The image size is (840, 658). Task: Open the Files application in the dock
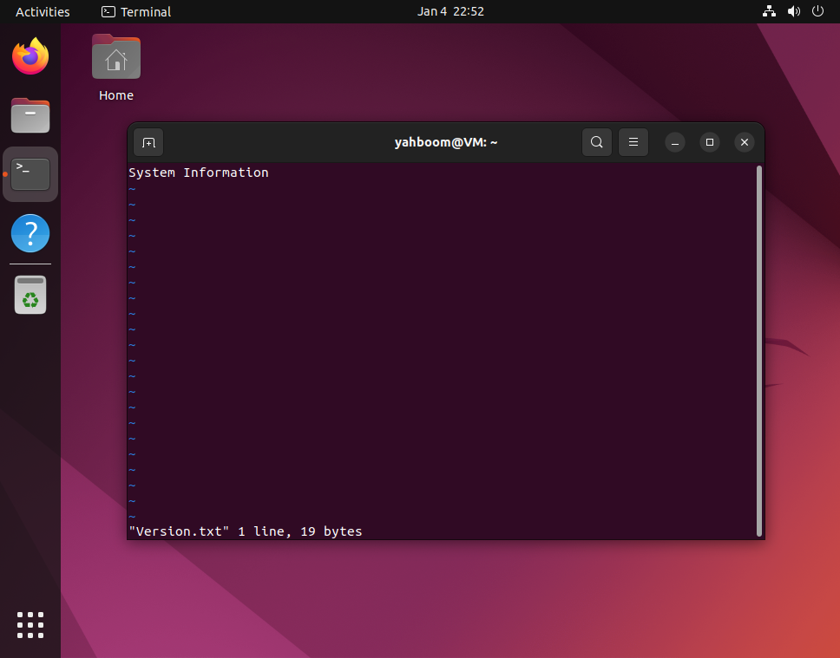click(x=30, y=115)
